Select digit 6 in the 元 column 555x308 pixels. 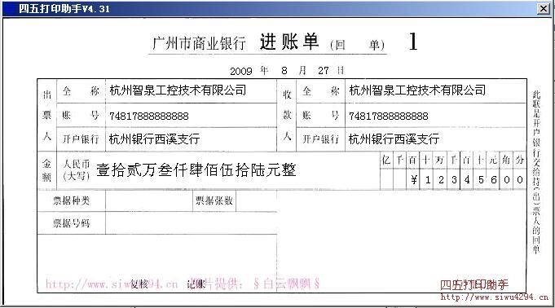tap(494, 180)
